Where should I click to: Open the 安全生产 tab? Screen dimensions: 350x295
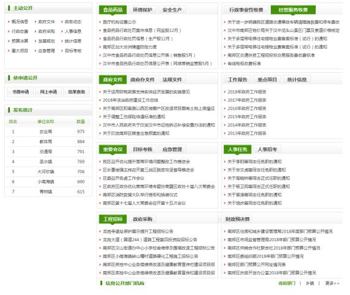point(172,10)
